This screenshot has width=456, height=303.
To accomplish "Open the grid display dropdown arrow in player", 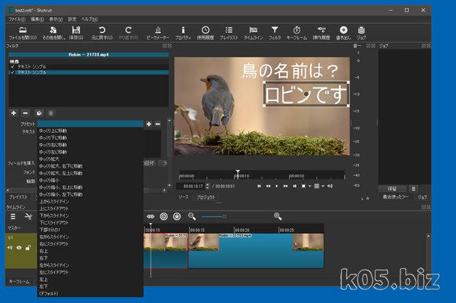I will pos(323,186).
